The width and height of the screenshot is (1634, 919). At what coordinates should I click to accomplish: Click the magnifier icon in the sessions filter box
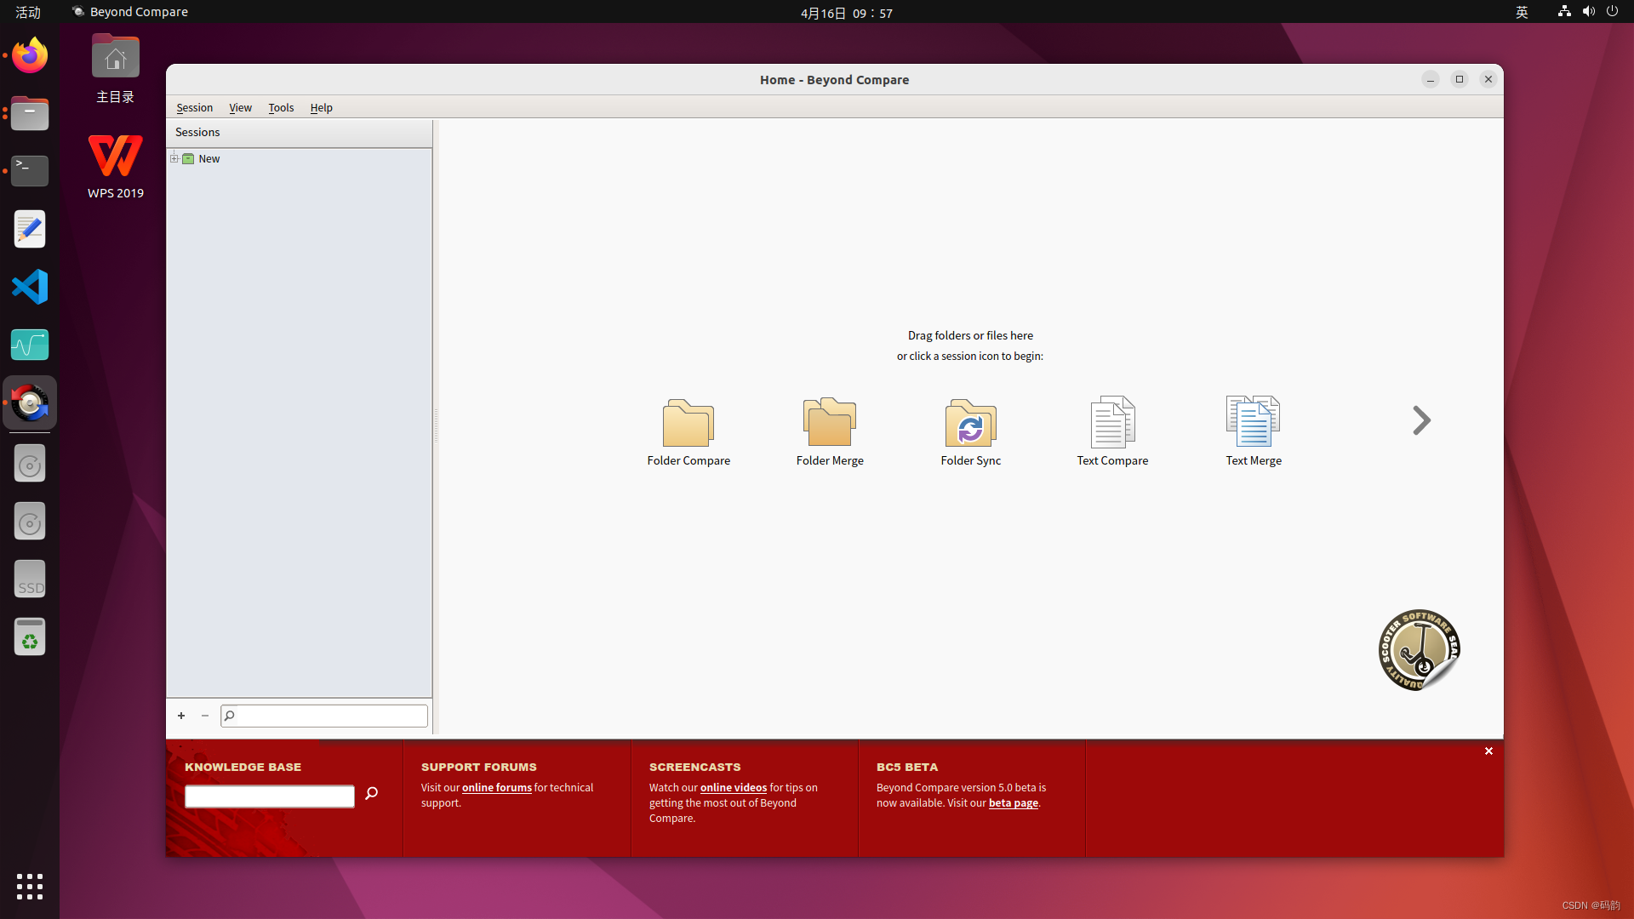[228, 716]
